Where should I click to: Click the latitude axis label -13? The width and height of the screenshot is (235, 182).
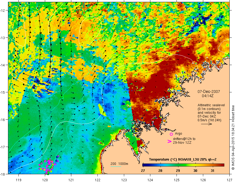click(x=3, y=38)
